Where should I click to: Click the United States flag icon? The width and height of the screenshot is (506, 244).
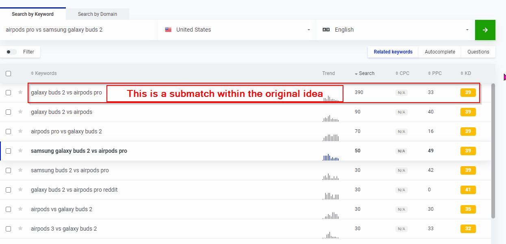pyautogui.click(x=168, y=30)
